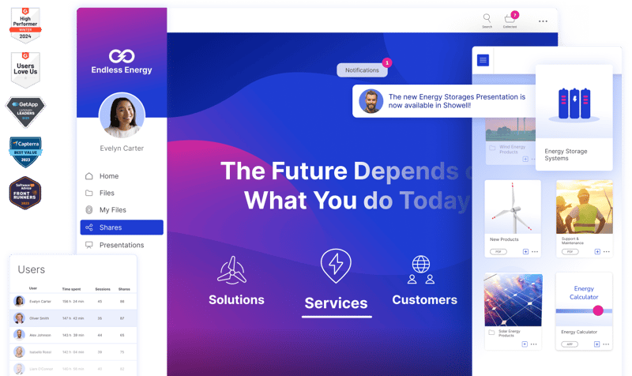Open Presentations in sidebar menu
The image size is (632, 376).
point(122,245)
